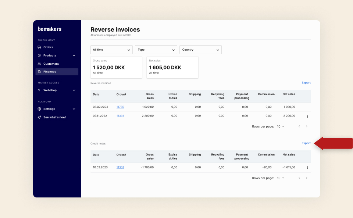This screenshot has height=218, width=353.
Task: Open the Settings menu item
Action: [x=57, y=109]
